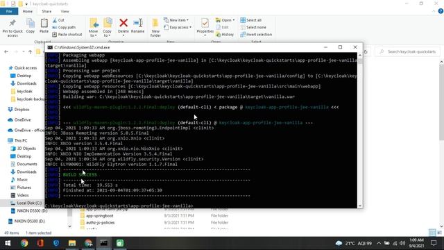Viewport: 444px width, 250px height.
Task: Switch to the View tab
Action: [x=65, y=11]
